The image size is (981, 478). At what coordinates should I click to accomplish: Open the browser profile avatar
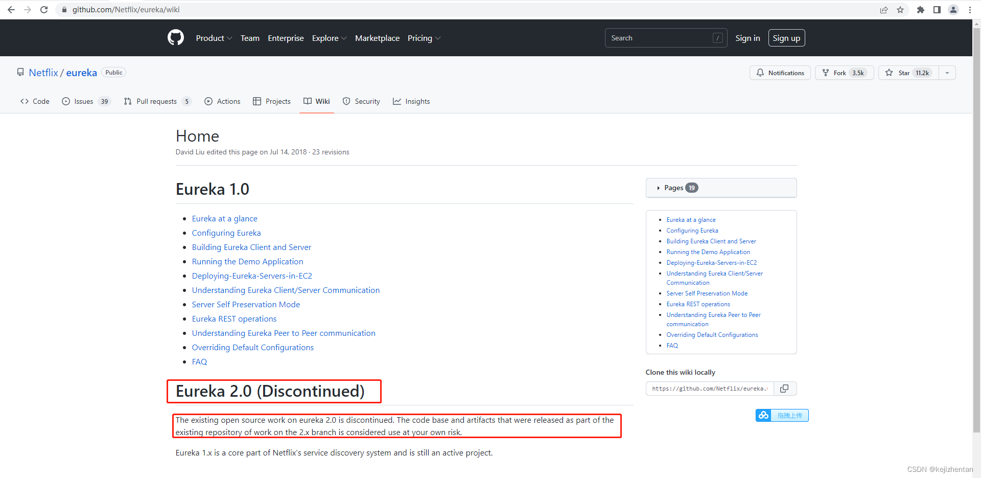tap(953, 10)
